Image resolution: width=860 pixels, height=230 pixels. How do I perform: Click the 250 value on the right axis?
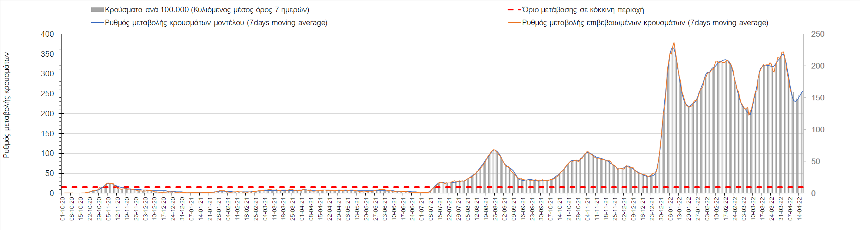coord(817,34)
